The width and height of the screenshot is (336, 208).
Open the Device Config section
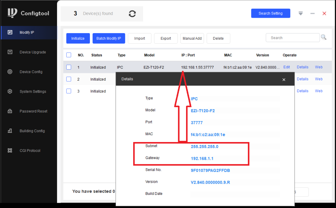coord(31,72)
